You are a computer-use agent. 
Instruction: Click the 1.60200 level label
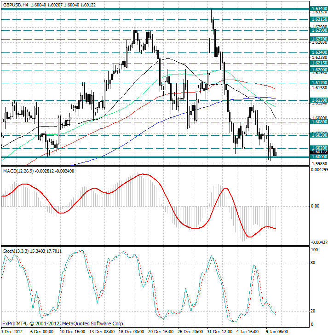[319, 148]
